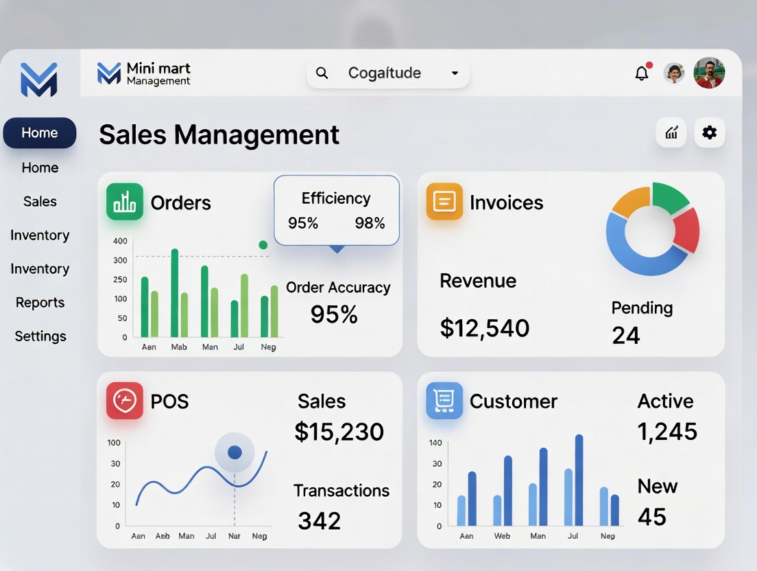Open the larger profile avatar at far right
The width and height of the screenshot is (757, 571).
[x=709, y=73]
